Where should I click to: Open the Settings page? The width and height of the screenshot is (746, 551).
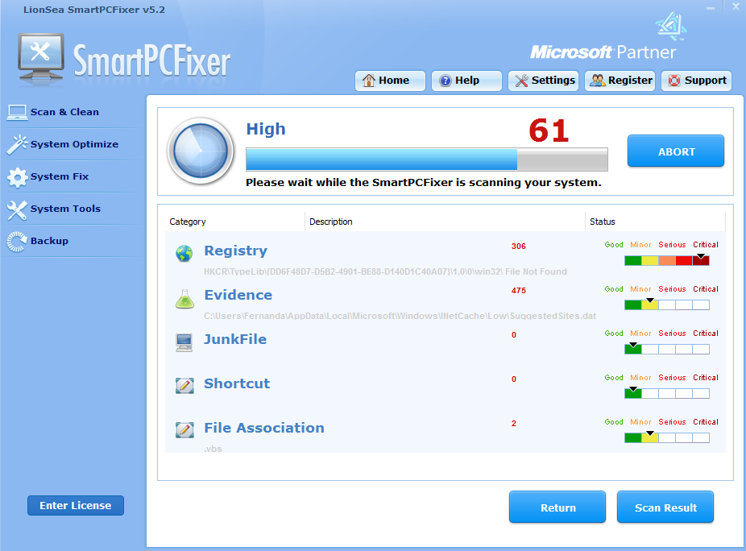tap(543, 81)
